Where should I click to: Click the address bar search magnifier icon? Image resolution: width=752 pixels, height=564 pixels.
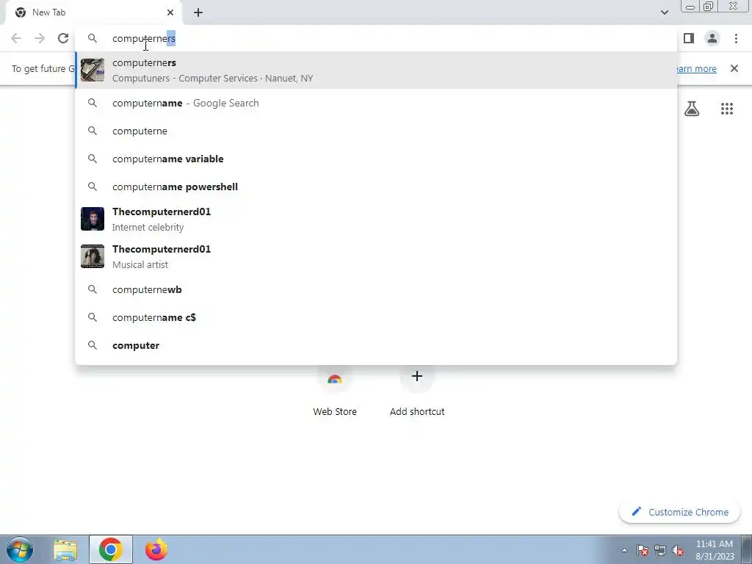[93, 38]
